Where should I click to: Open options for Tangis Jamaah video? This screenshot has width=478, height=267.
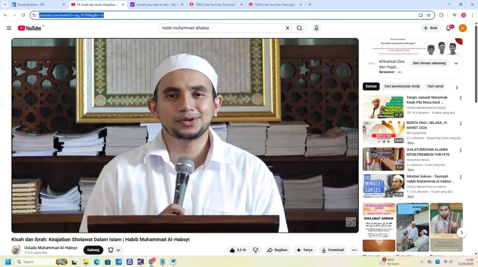[x=461, y=99]
